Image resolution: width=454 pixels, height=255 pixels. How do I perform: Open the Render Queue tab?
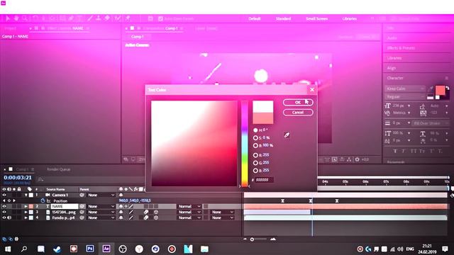58,169
